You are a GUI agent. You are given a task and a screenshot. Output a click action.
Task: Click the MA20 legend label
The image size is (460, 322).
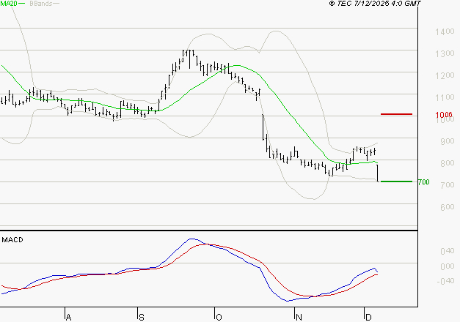pos(9,4)
